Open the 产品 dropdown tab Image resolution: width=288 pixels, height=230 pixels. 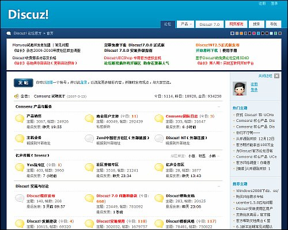pyautogui.click(x=185, y=24)
